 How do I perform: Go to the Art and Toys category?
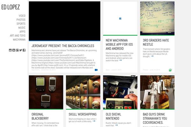coord(18,36)
